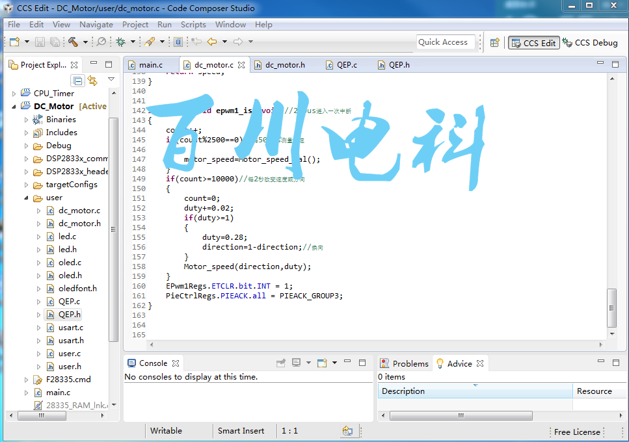The height and width of the screenshot is (442, 629).
Task: Expand the Includes node
Action: pos(26,133)
